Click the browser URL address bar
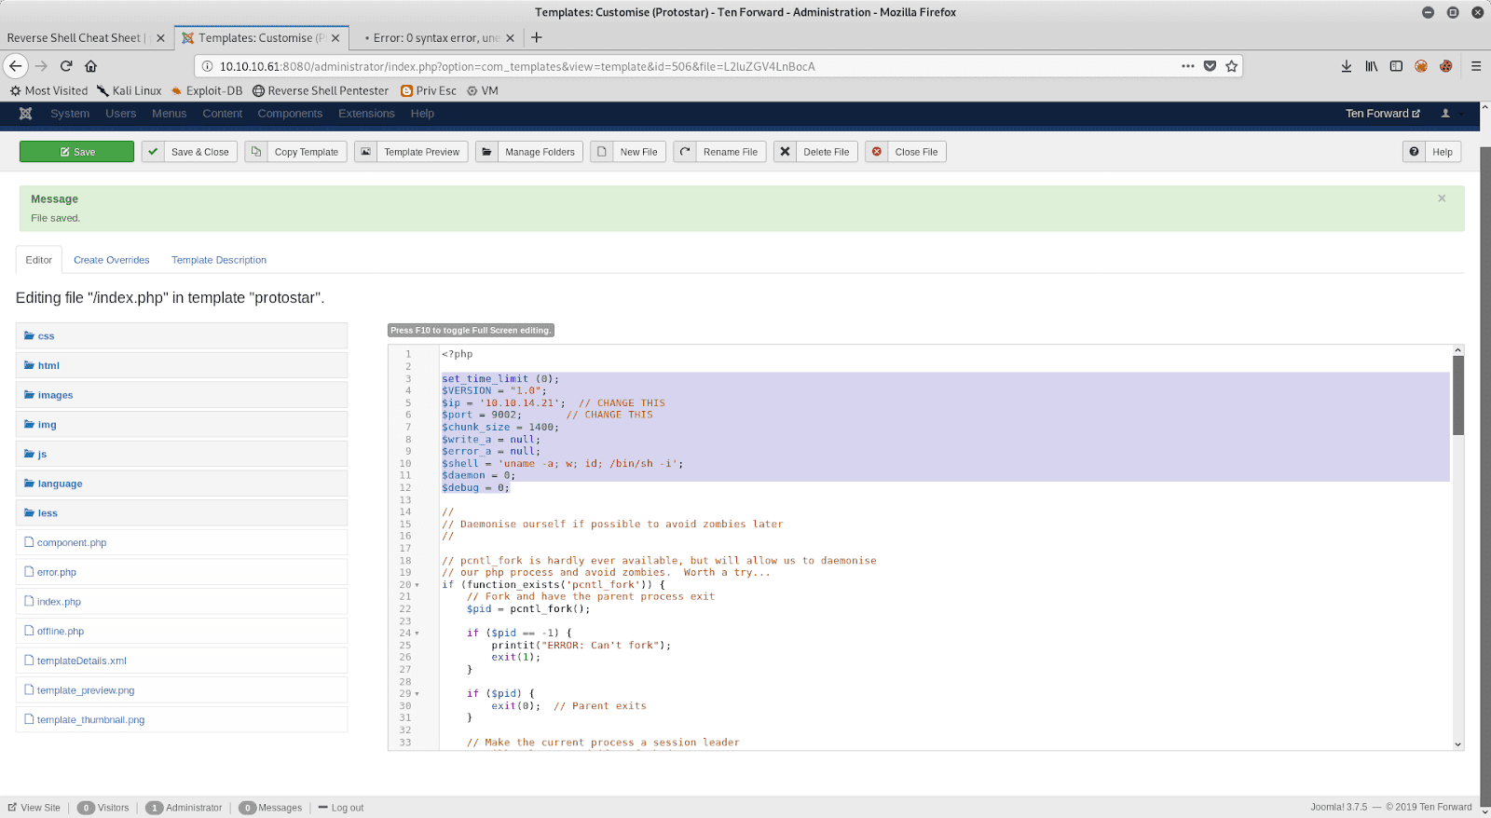 tap(690, 66)
